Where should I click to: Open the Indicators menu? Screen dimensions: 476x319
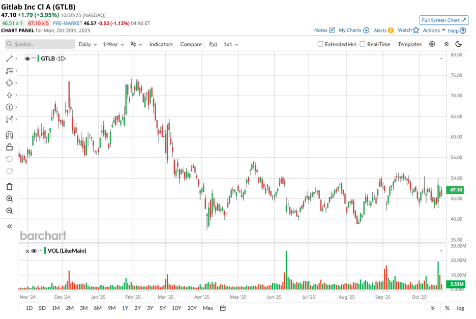click(161, 44)
